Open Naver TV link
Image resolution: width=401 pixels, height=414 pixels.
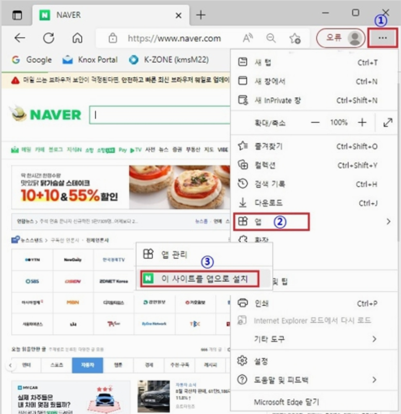tap(136, 150)
